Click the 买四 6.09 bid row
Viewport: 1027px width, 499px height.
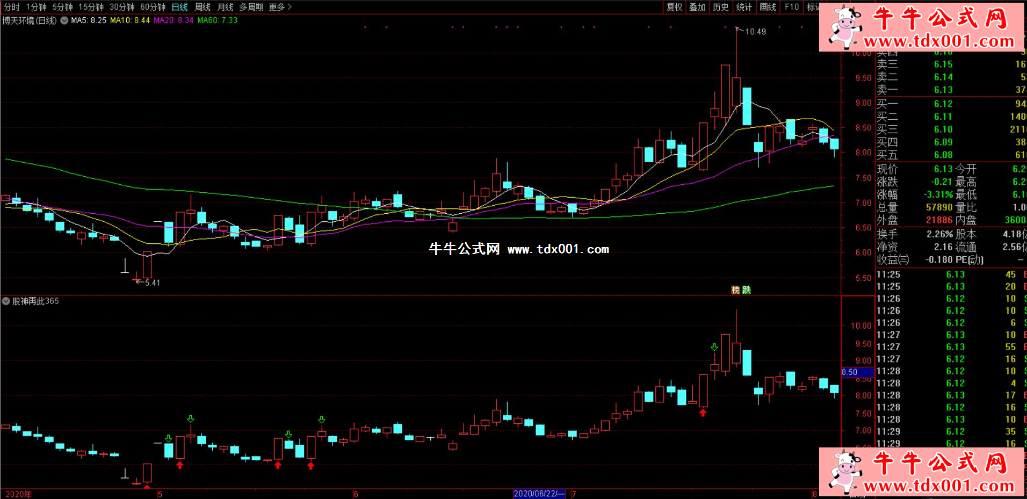click(951, 142)
